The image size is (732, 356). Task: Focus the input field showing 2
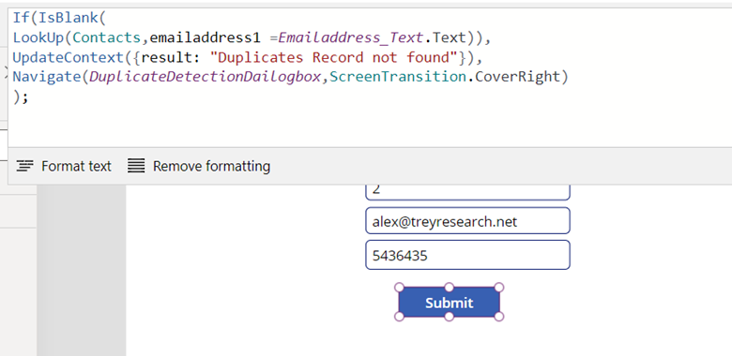coord(467,192)
